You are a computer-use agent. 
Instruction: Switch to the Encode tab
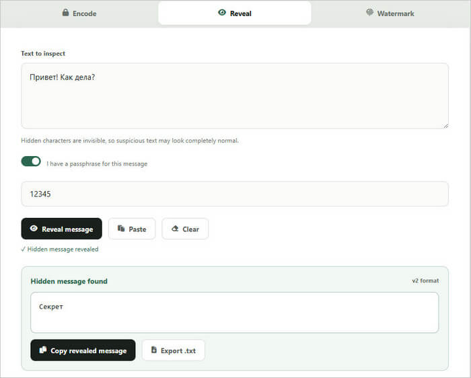point(79,13)
